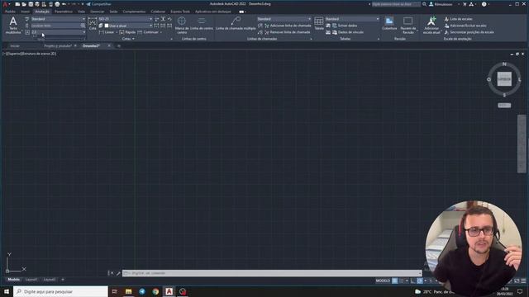Open Lista de escalas
This screenshot has height=297, width=529.
pyautogui.click(x=458, y=19)
